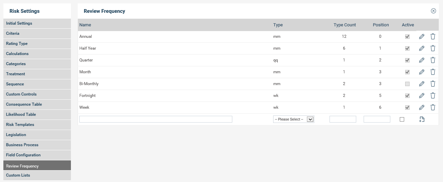Open the Risk Templates section
The width and height of the screenshot is (443, 182).
coord(20,125)
